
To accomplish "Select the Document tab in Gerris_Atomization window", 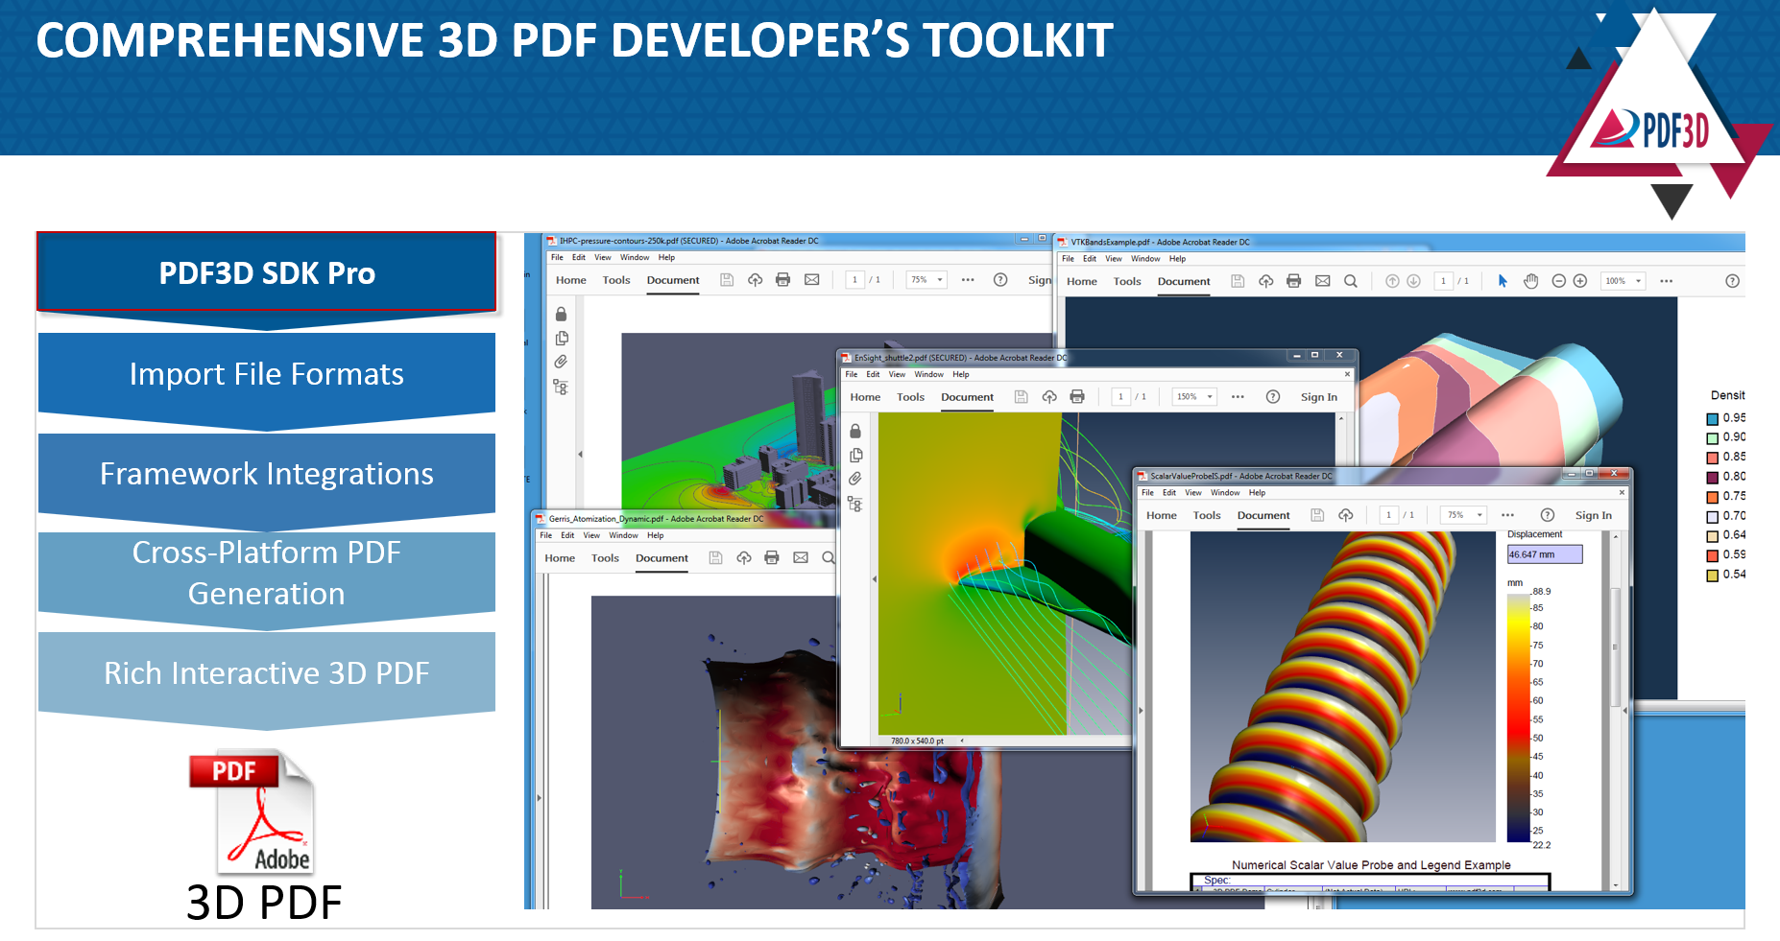I will (x=661, y=558).
